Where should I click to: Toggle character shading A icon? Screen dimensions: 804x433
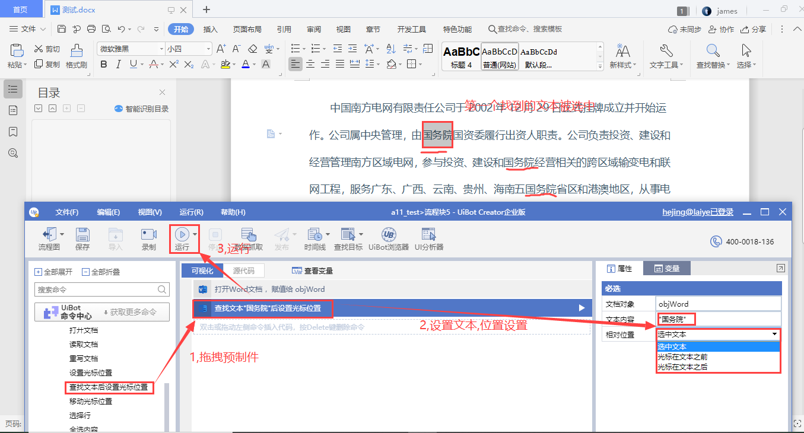pos(266,64)
